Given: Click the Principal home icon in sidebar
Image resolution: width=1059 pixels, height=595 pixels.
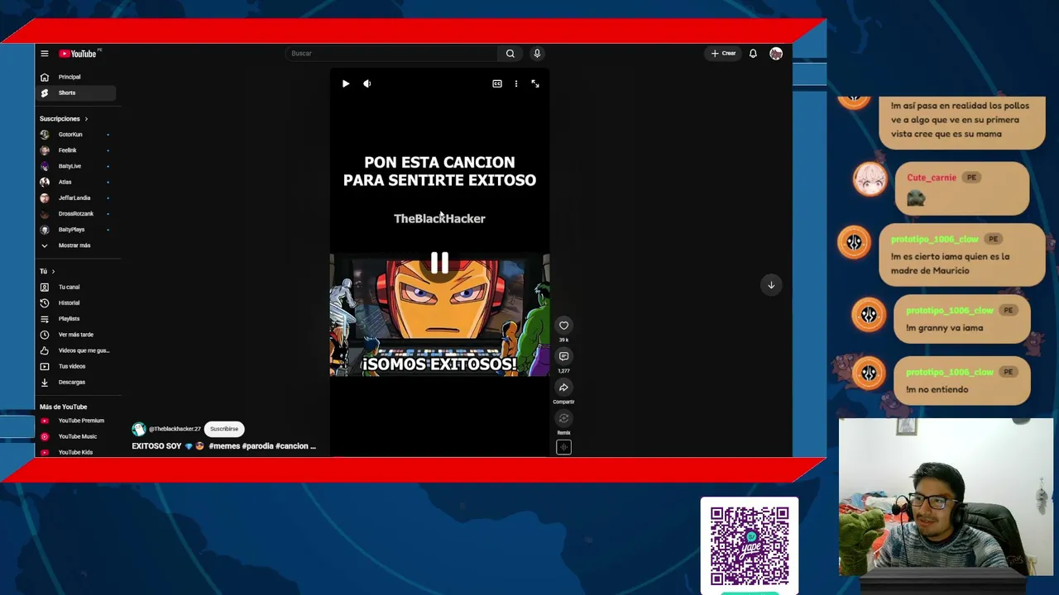Looking at the screenshot, I should point(45,77).
